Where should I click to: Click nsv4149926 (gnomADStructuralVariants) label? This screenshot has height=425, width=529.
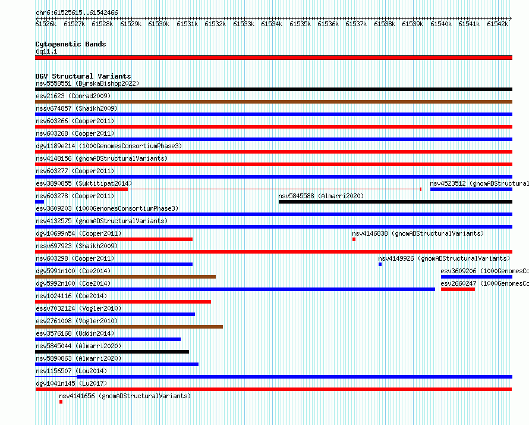tap(444, 258)
